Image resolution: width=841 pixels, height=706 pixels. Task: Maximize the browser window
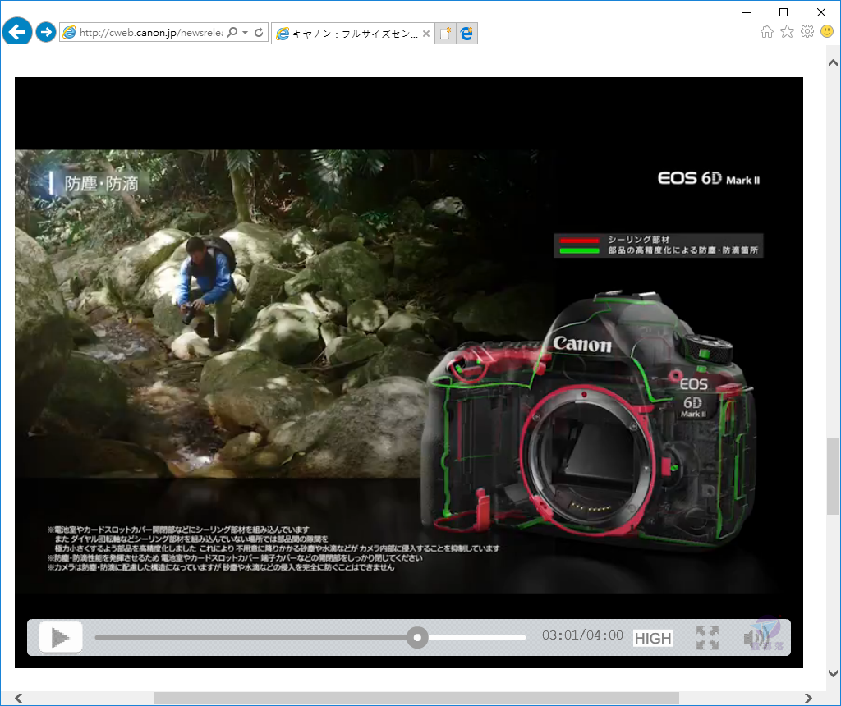tap(784, 12)
